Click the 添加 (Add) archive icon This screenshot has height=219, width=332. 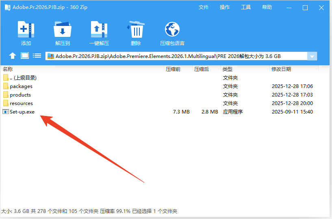point(26,29)
